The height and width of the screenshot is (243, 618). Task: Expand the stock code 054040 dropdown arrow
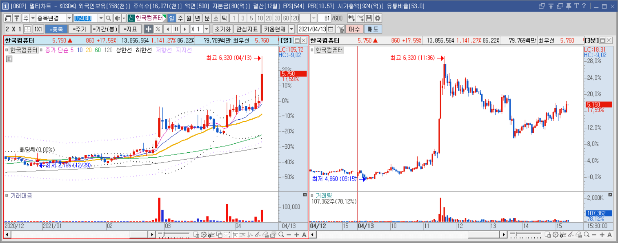[101, 18]
